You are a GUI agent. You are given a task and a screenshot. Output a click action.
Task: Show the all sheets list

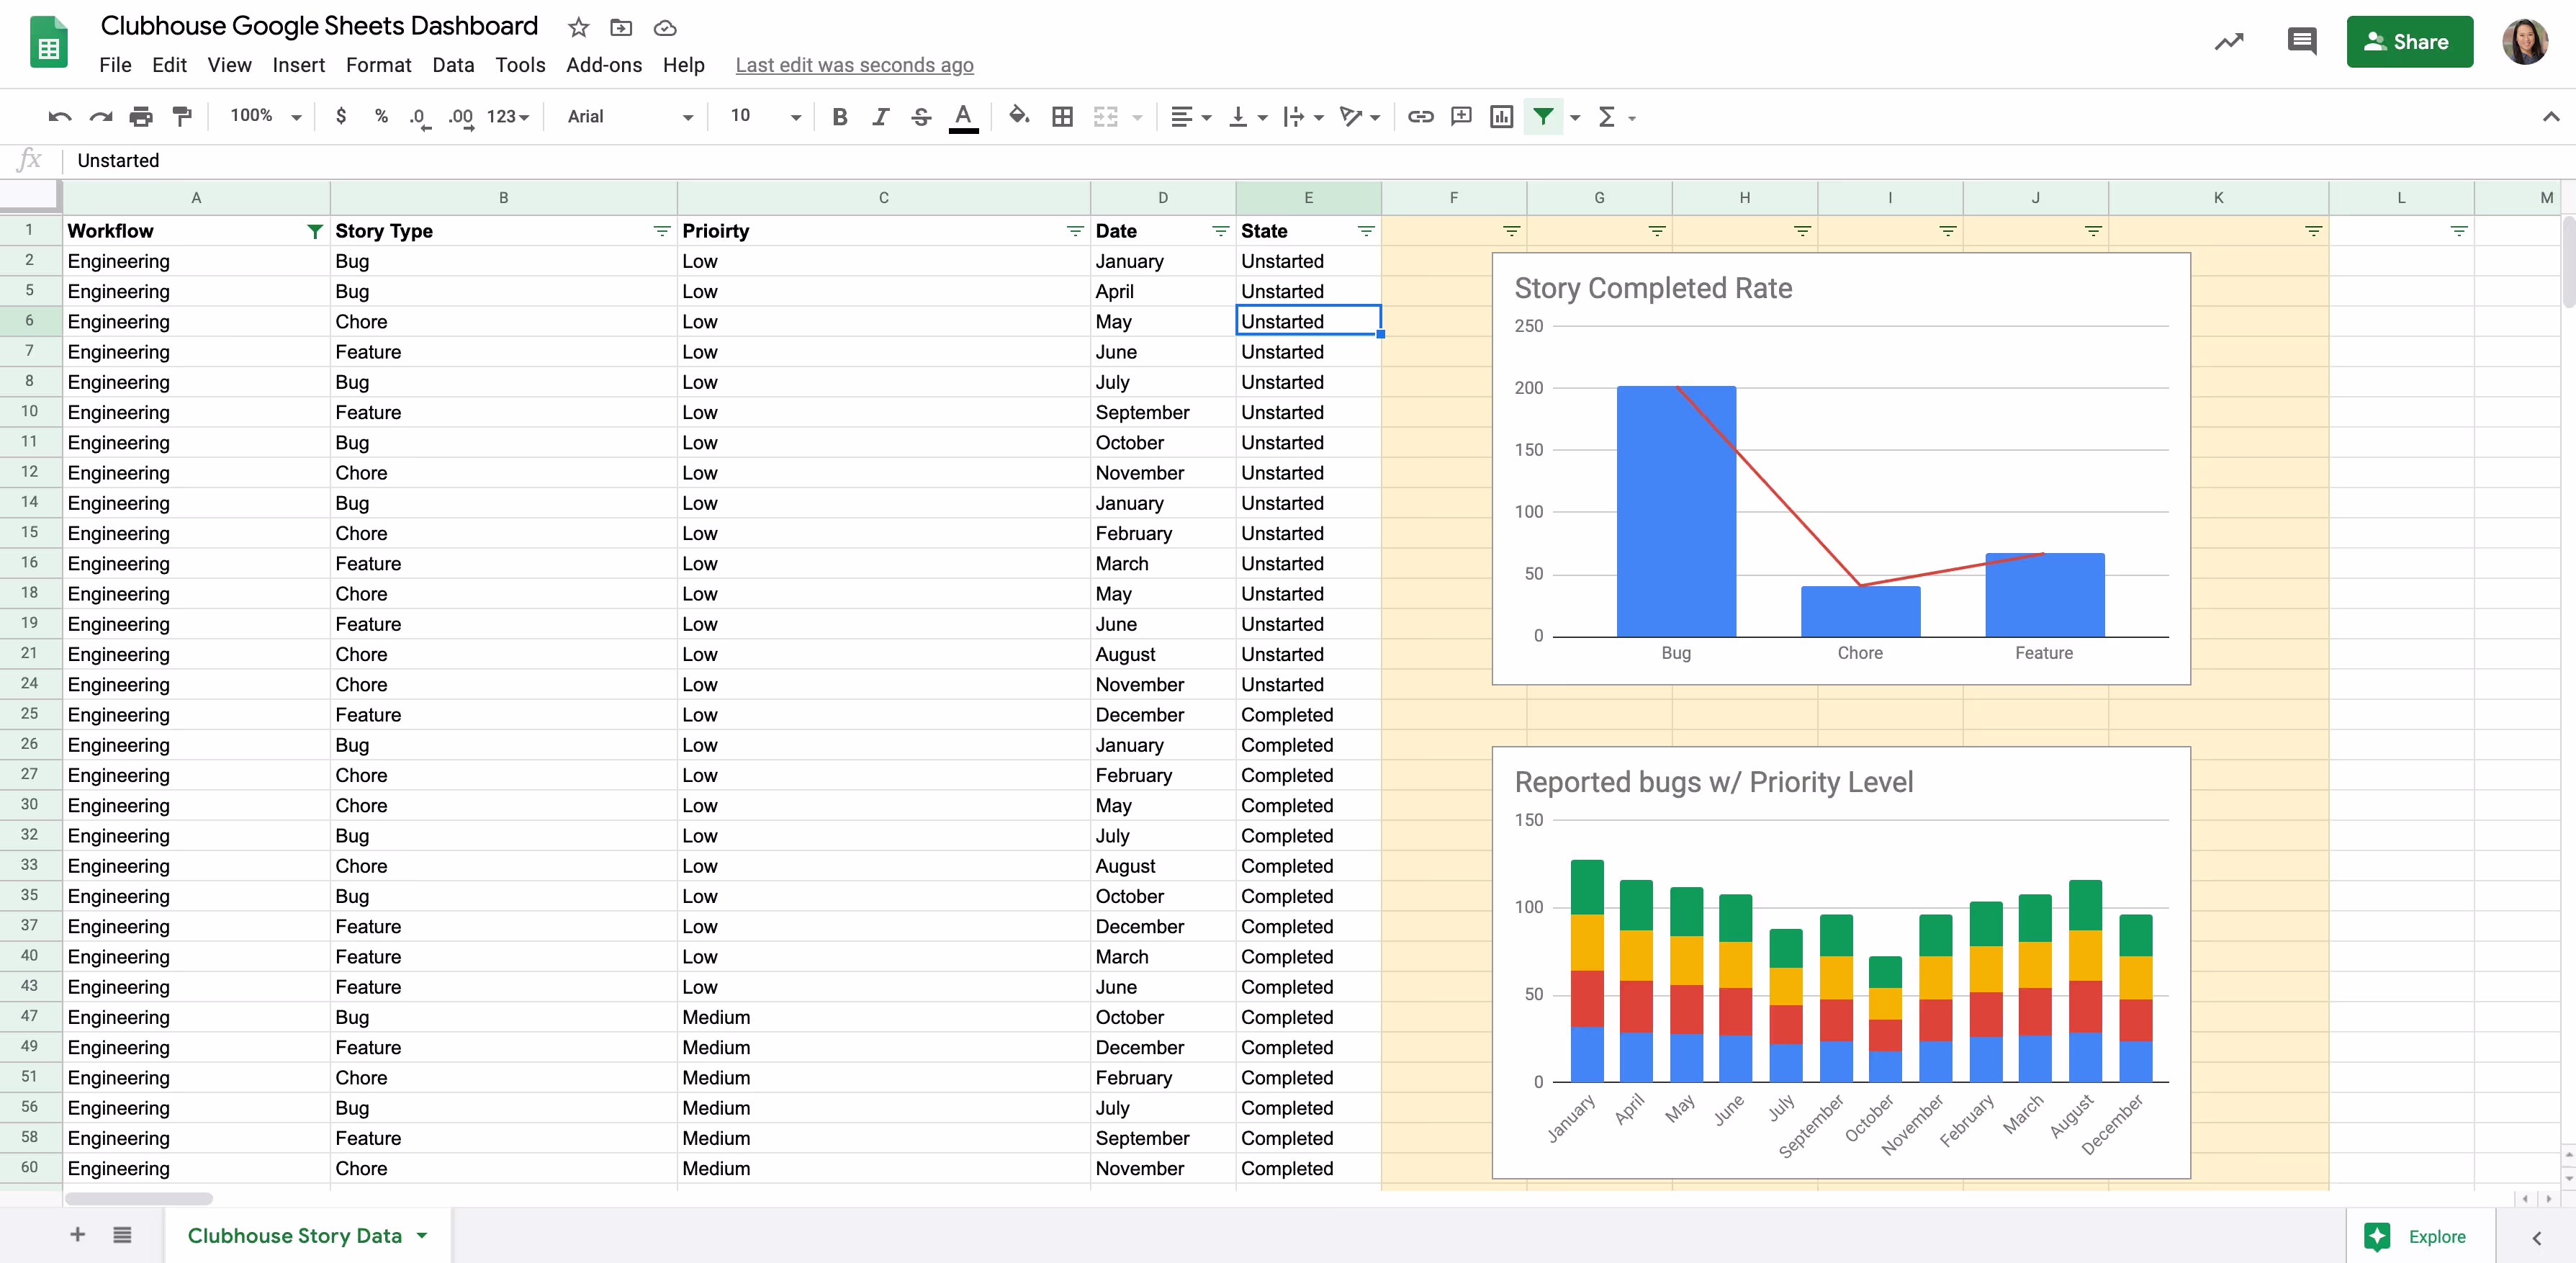pyautogui.click(x=122, y=1235)
